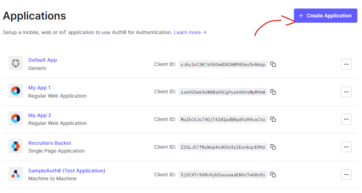The width and height of the screenshot is (362, 193).
Task: Click the SampleAuth0 app logo icon
Action: (x=16, y=174)
